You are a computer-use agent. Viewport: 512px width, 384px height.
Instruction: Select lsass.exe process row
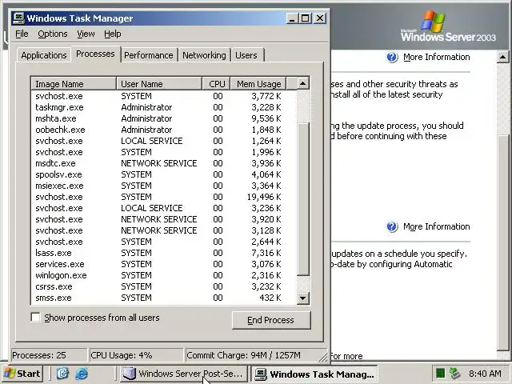pos(164,253)
